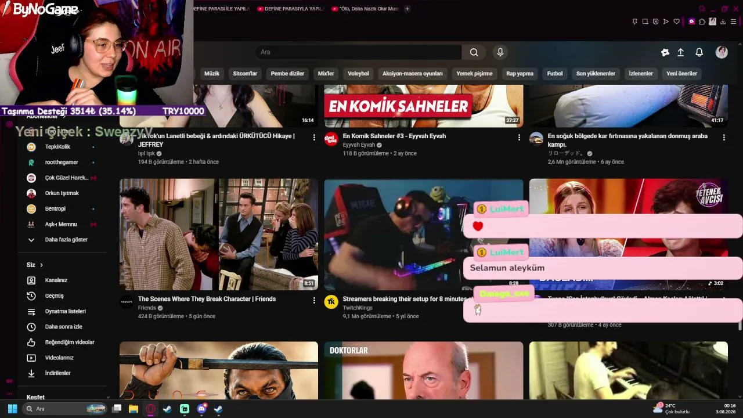743x418 pixels.
Task: Open options menu for the frozen car camping video
Action: (724, 138)
